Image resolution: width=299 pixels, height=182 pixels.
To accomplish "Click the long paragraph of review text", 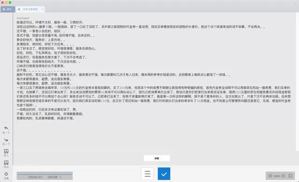I will click(x=154, y=96).
